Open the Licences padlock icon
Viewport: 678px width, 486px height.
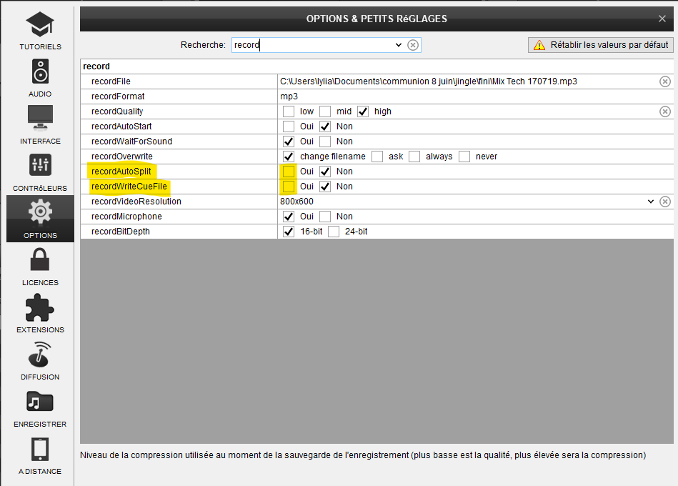pyautogui.click(x=40, y=260)
